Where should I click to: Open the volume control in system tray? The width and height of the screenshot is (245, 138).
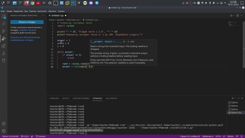click(x=206, y=3)
